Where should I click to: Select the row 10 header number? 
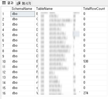[x=6, y=62]
